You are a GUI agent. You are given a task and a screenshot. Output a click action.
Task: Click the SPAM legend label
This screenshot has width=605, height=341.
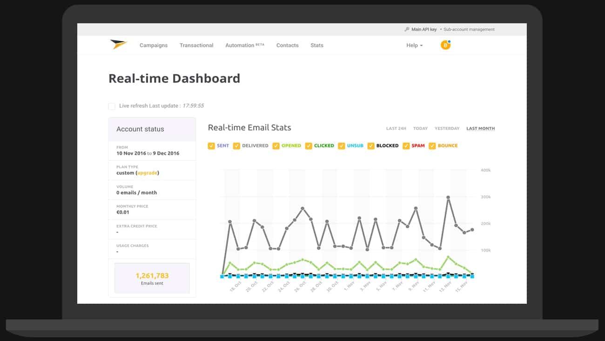[418, 146]
